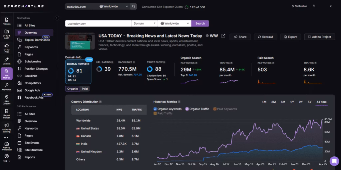Image resolution: width=341 pixels, height=170 pixels.
Task: Open OTTO & Audit from left rail
Action: [7, 33]
